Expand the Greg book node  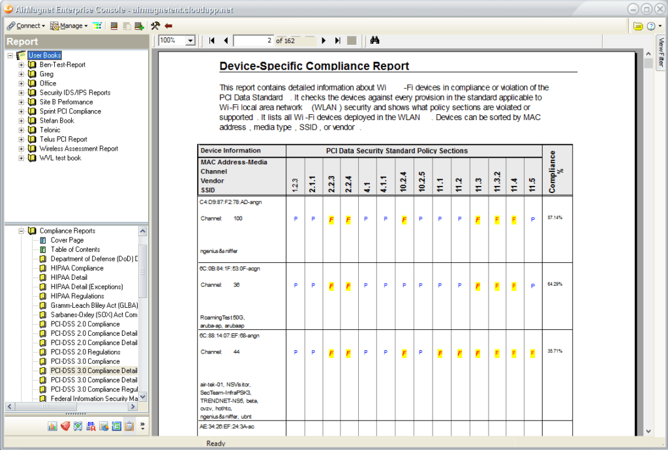tap(21, 74)
